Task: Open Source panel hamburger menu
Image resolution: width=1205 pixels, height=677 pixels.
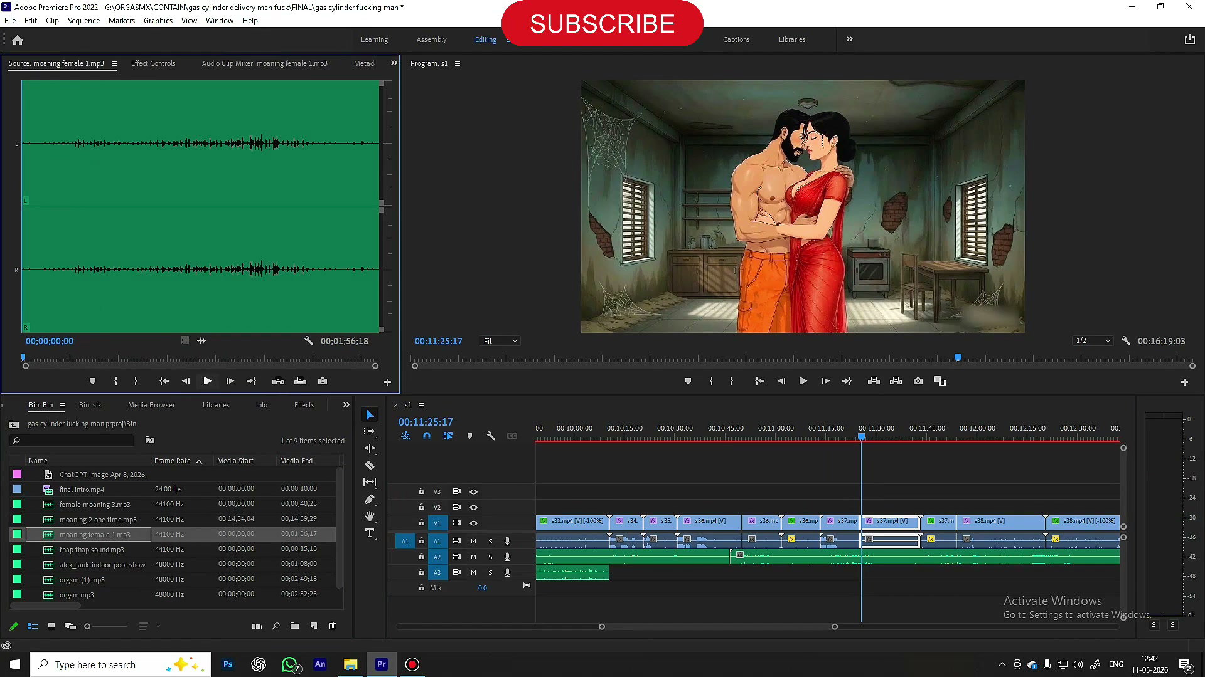Action: 114,63
